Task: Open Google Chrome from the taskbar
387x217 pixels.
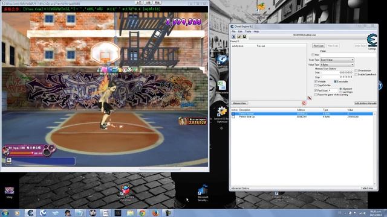Action: pyautogui.click(x=143, y=213)
